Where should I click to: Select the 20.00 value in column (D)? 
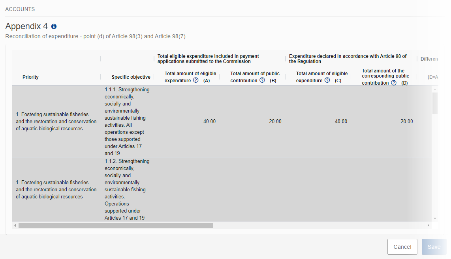tap(406, 122)
